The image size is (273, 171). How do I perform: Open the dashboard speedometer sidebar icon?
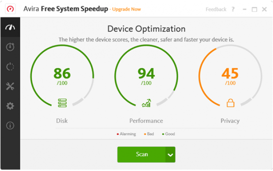tap(10, 27)
